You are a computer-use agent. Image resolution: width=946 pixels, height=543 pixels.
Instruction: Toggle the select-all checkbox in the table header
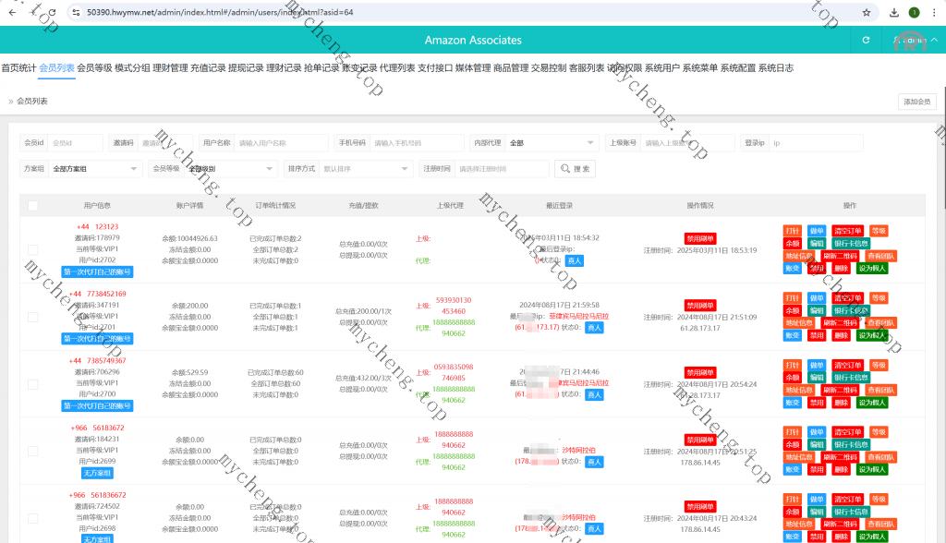click(33, 206)
